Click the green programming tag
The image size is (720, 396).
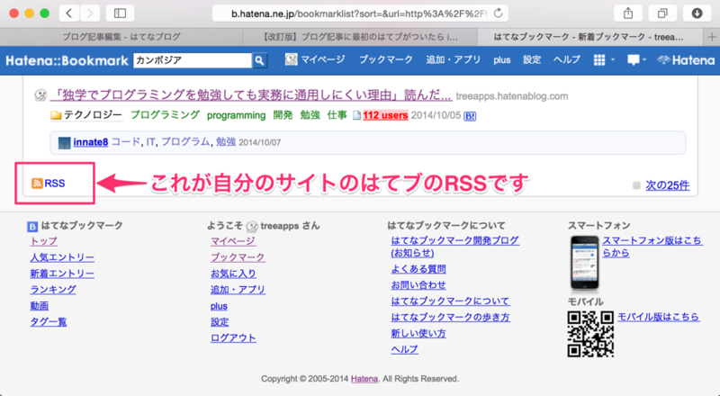point(236,116)
